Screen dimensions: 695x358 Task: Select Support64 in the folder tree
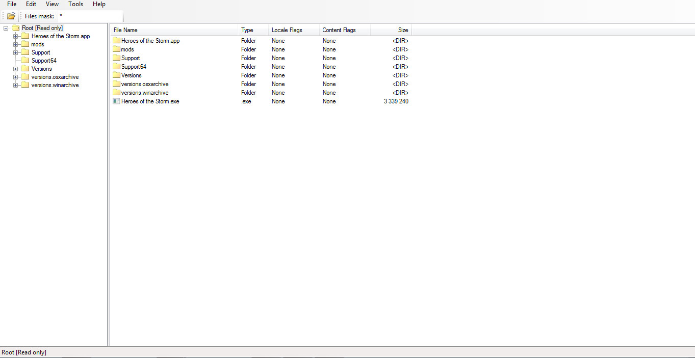pos(44,61)
